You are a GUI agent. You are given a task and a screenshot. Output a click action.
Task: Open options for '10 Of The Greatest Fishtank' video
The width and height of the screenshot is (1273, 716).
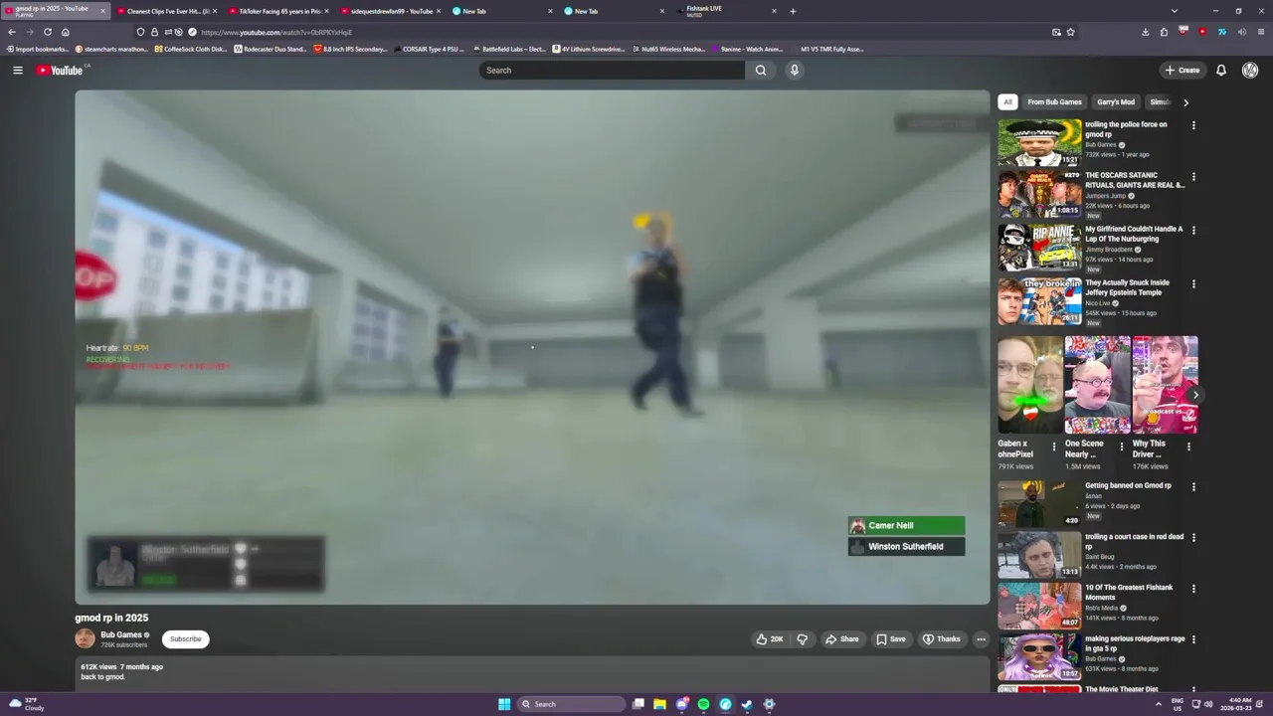point(1193,589)
